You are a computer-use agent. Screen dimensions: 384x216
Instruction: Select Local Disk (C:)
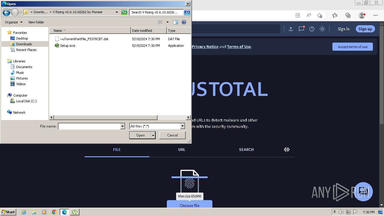click(x=26, y=101)
